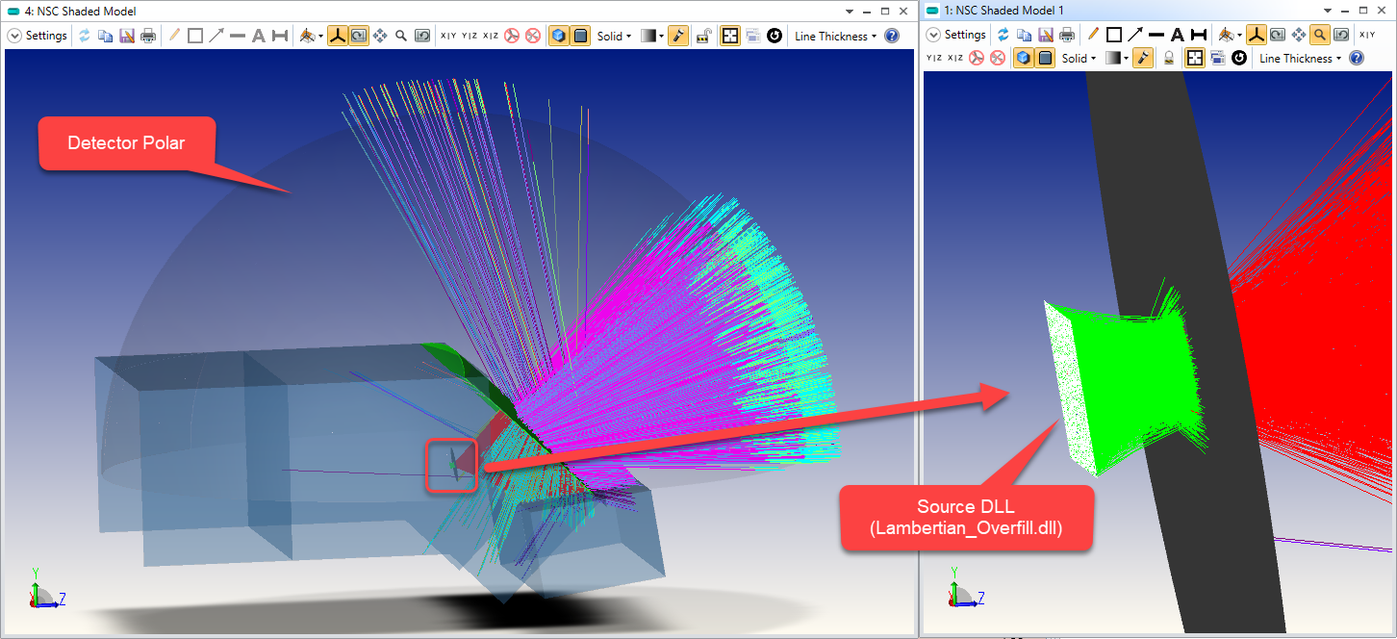Toggle rotate mode button in window 4

pos(358,36)
